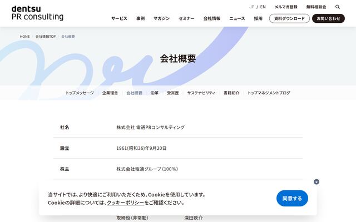Click the 会社概要 page heading

[178, 59]
